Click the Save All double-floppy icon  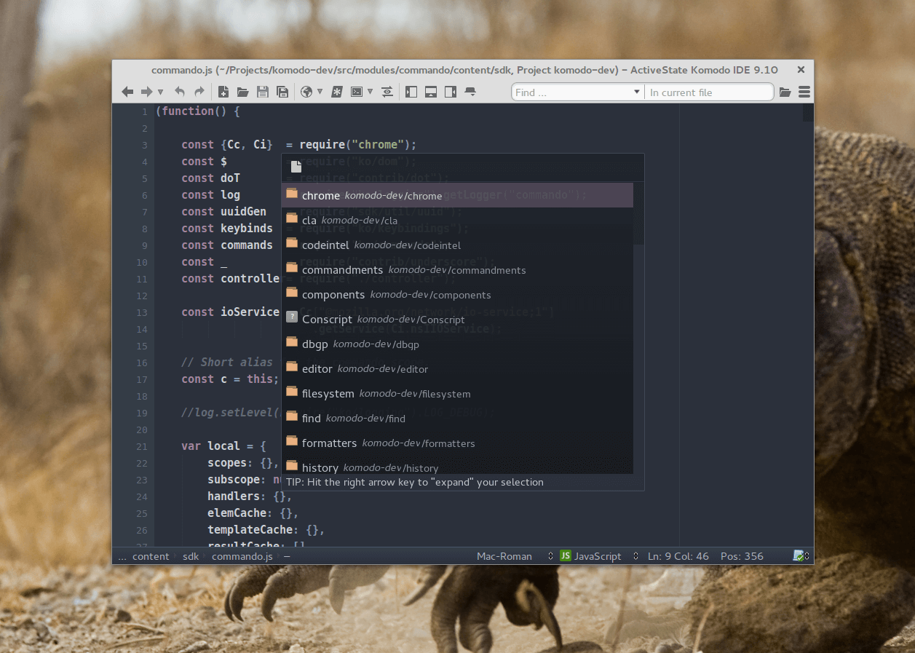[282, 92]
